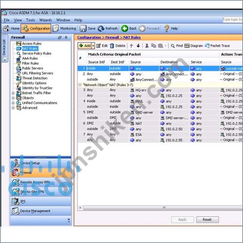
Task: Expand the Objects tree node
Action: 13,98
